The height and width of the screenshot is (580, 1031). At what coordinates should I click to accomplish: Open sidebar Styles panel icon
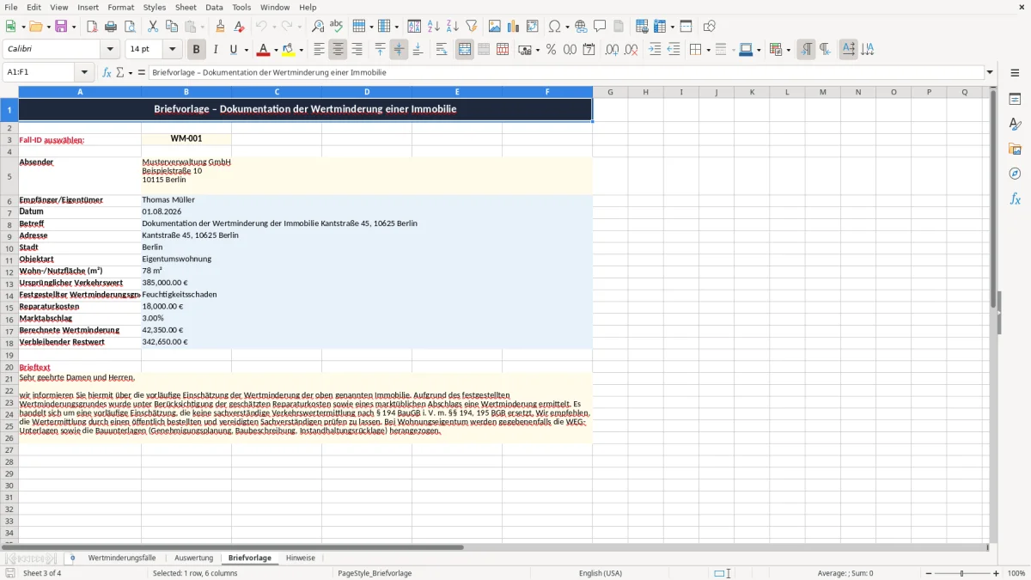point(1015,124)
